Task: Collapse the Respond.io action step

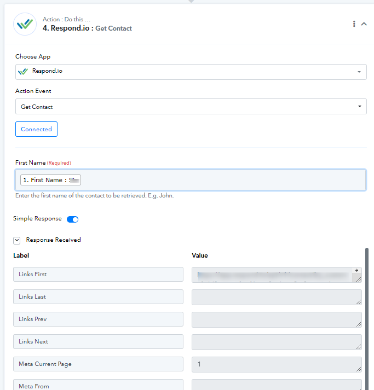Action: (364, 24)
